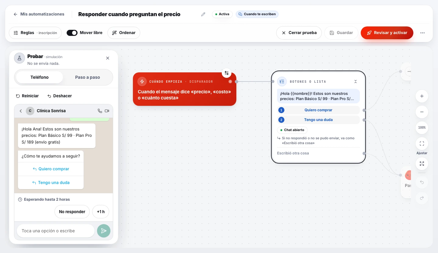The width and height of the screenshot is (438, 253).
Task: Switch to the Paso a paso tab
Action: [88, 77]
